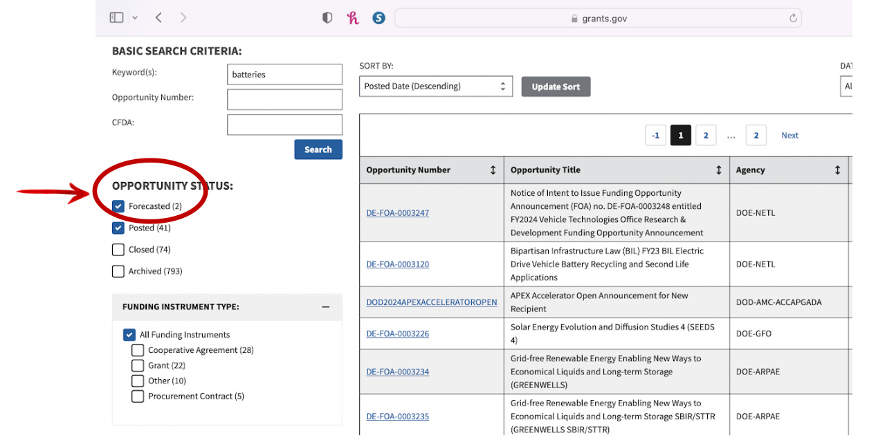Screen dimensions: 894x447
Task: Open the privacy shield icon
Action: click(327, 18)
